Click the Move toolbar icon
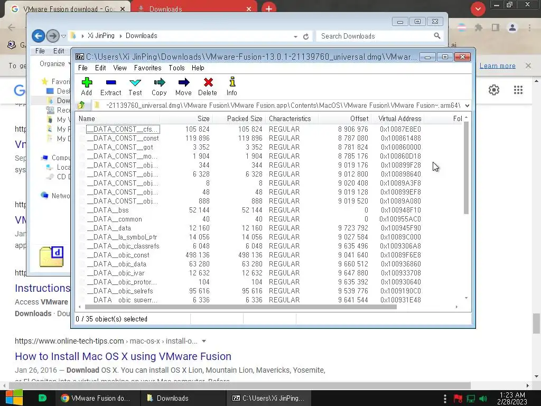541x406 pixels. pos(183,86)
